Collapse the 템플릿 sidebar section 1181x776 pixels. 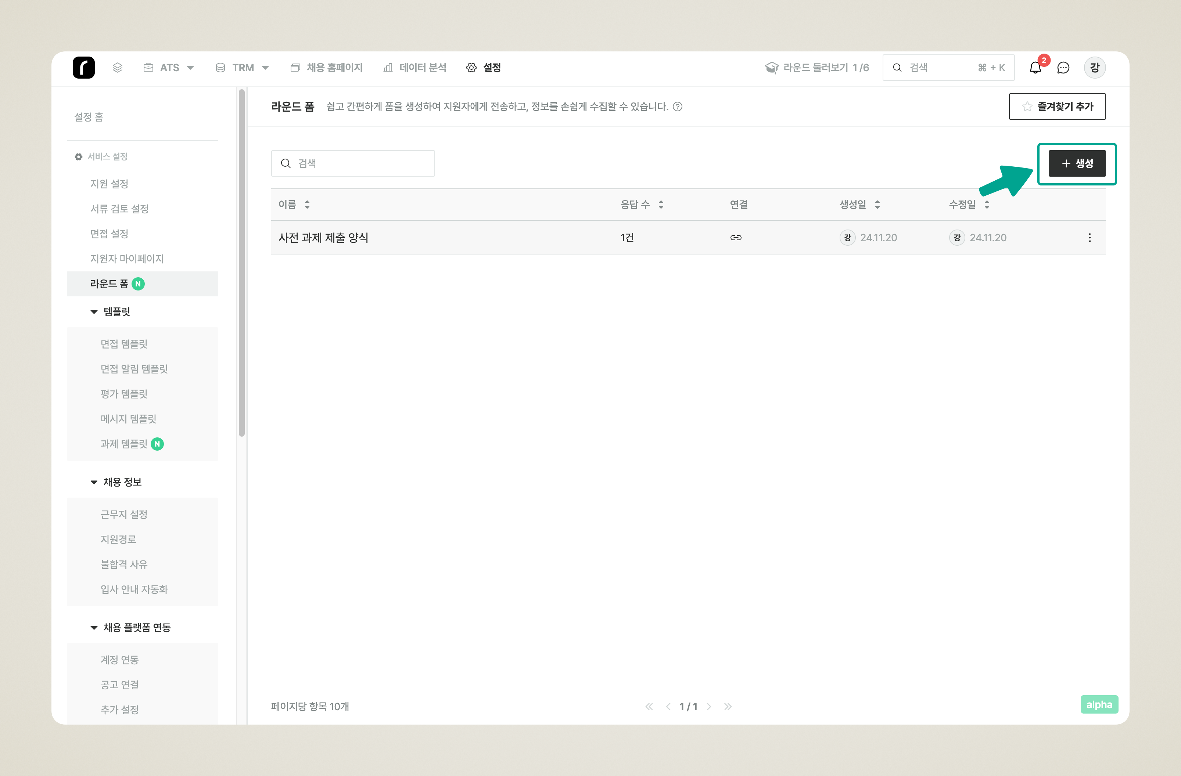tap(94, 312)
